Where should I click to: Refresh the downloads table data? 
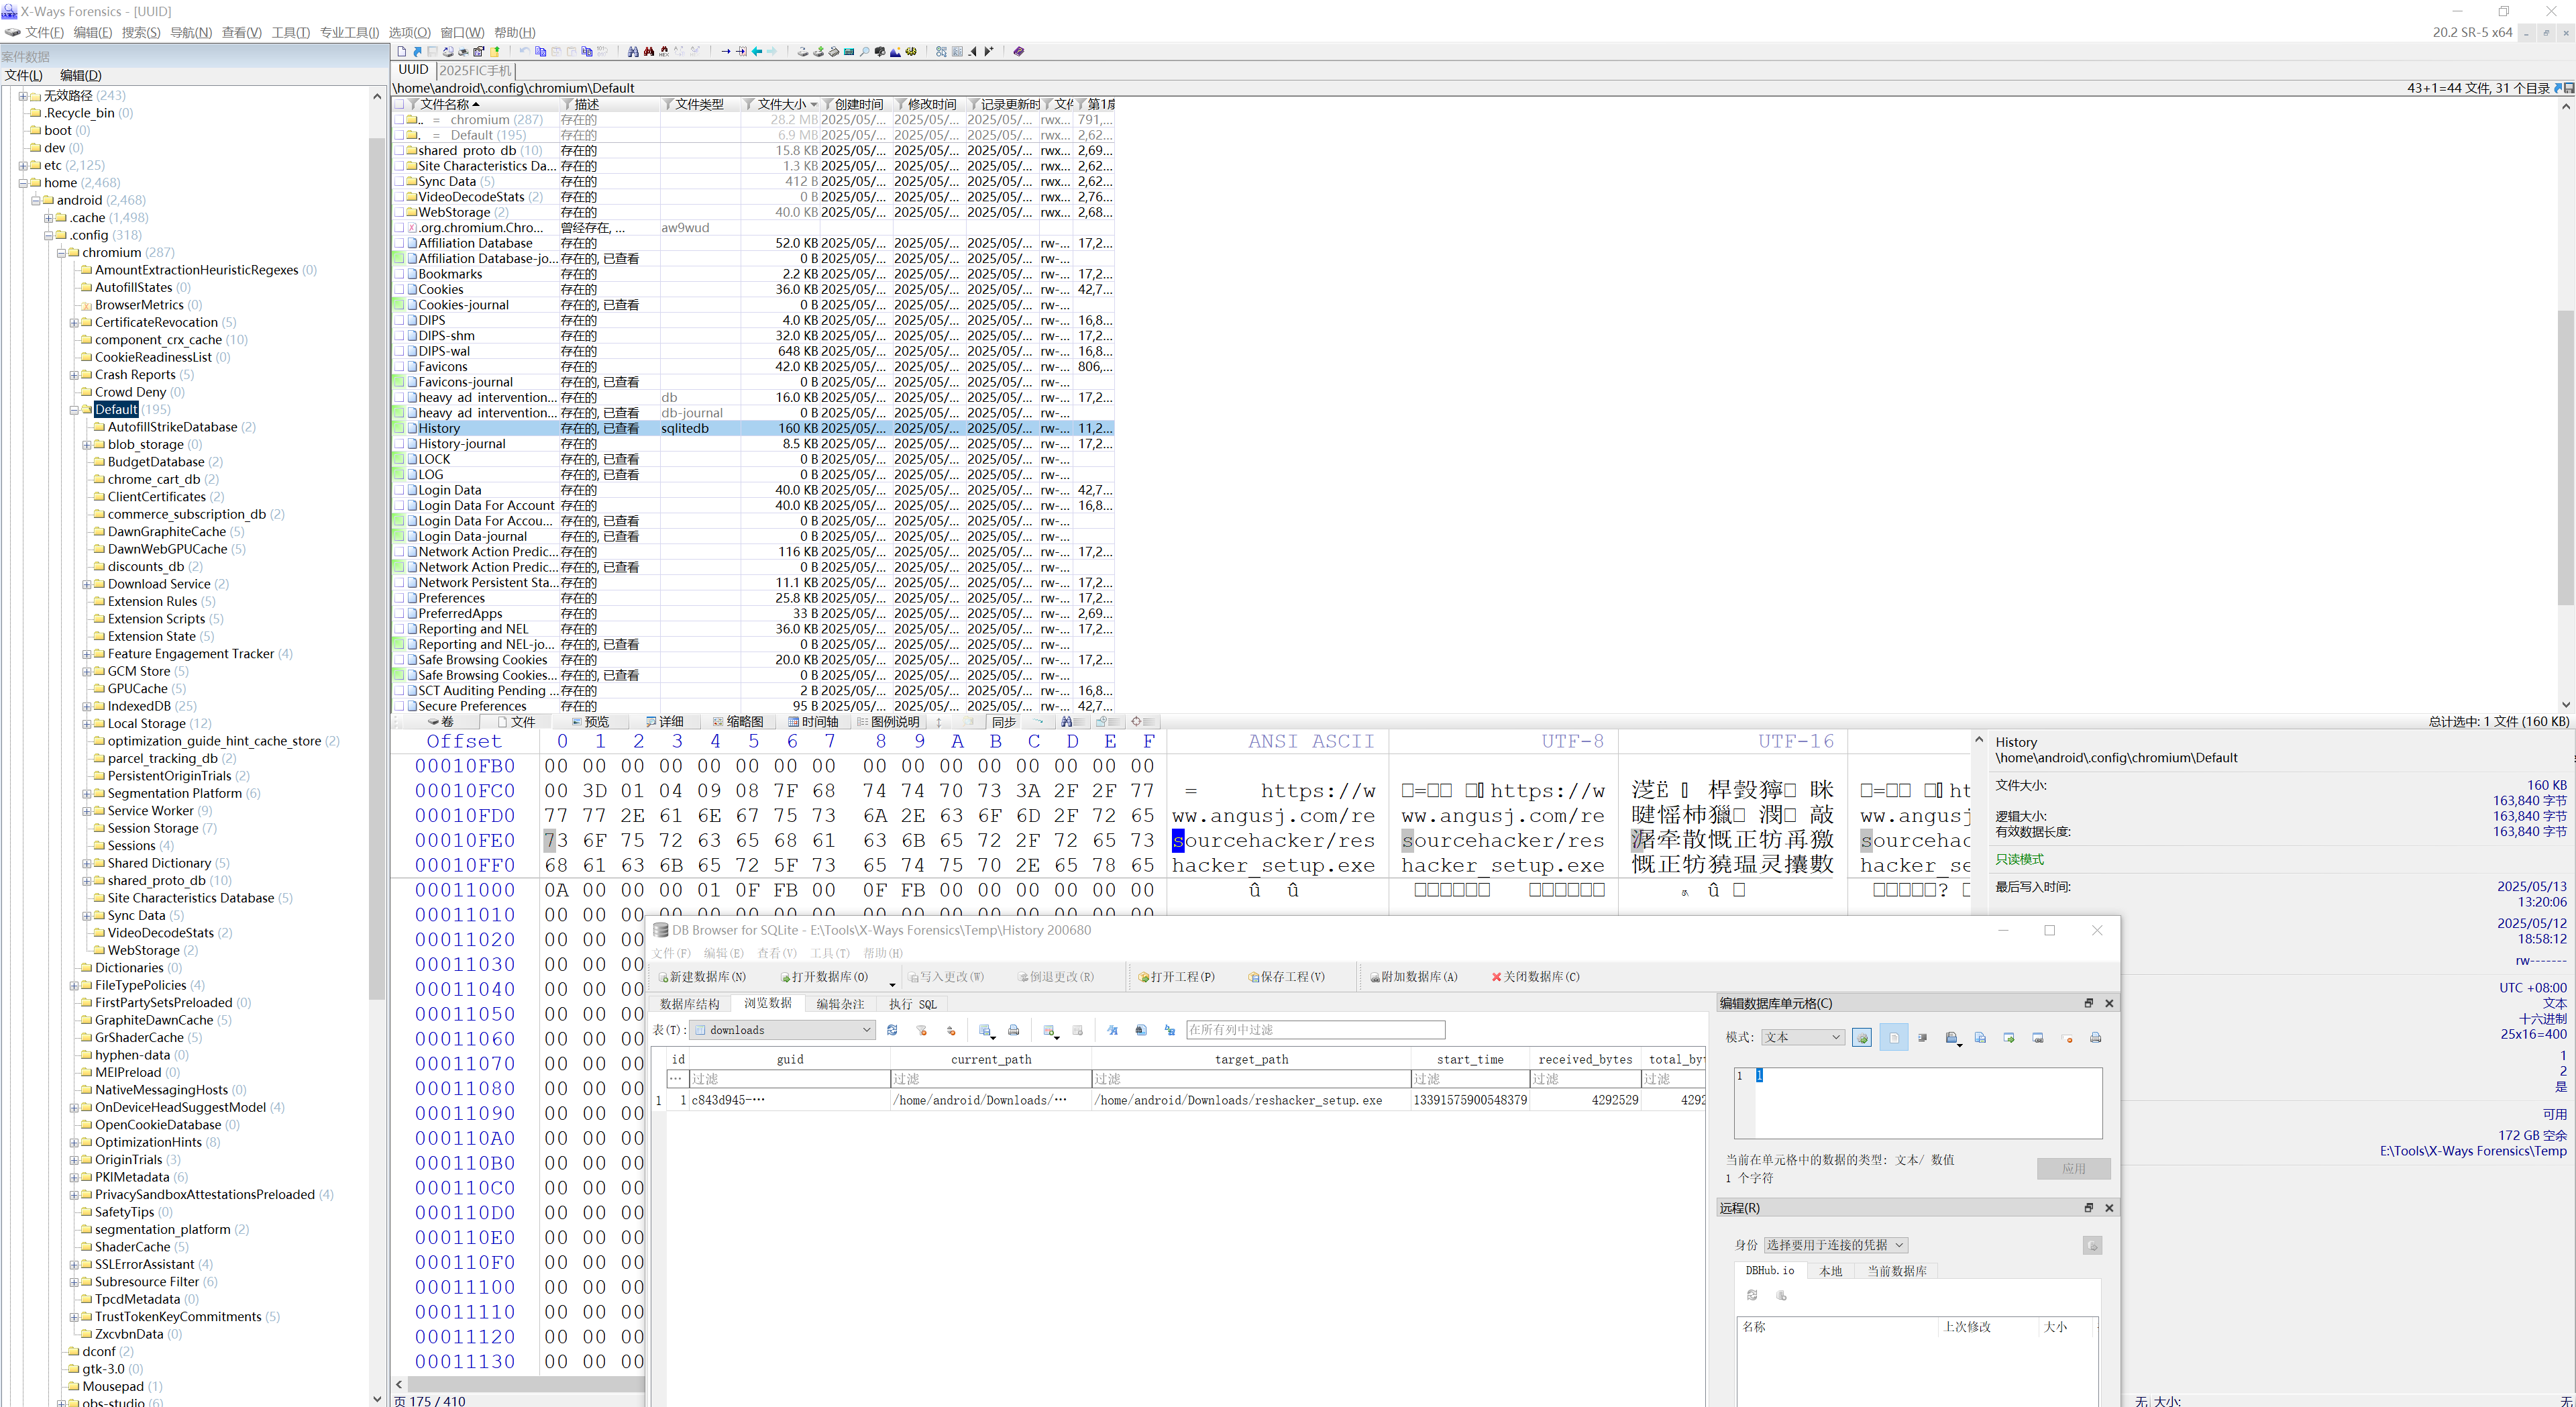click(892, 1030)
